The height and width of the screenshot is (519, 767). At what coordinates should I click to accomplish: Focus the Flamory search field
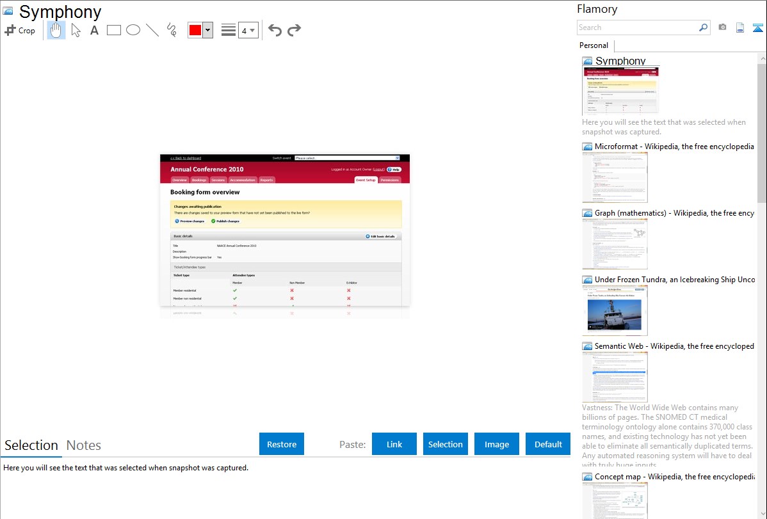pos(638,28)
